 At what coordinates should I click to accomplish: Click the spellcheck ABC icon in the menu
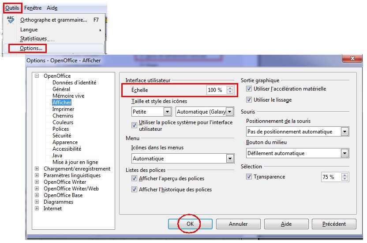click(11, 20)
